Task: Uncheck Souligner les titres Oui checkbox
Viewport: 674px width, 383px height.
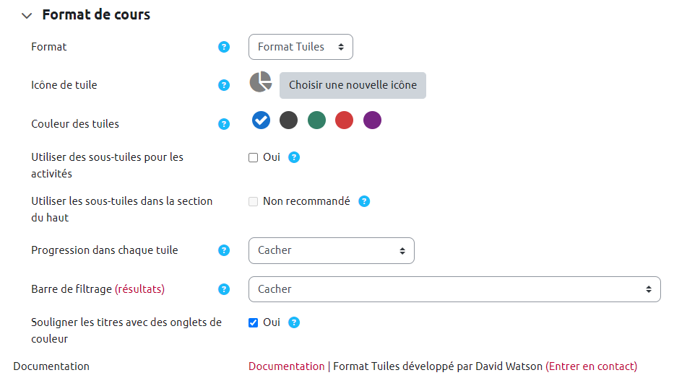Action: (x=254, y=322)
